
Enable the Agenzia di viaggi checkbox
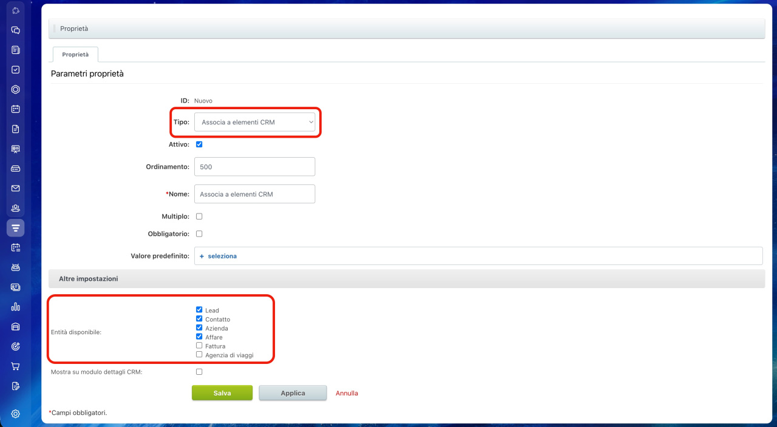coord(199,354)
